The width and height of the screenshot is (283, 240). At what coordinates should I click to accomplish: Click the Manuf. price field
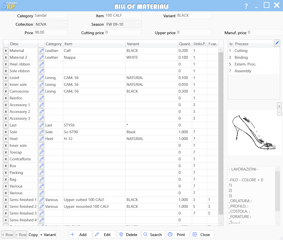coord(265,32)
